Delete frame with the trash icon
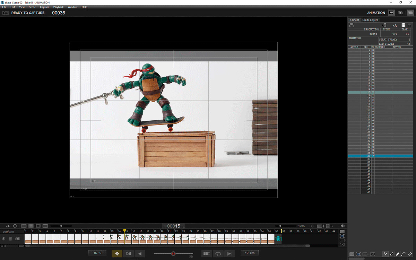 coord(10,239)
